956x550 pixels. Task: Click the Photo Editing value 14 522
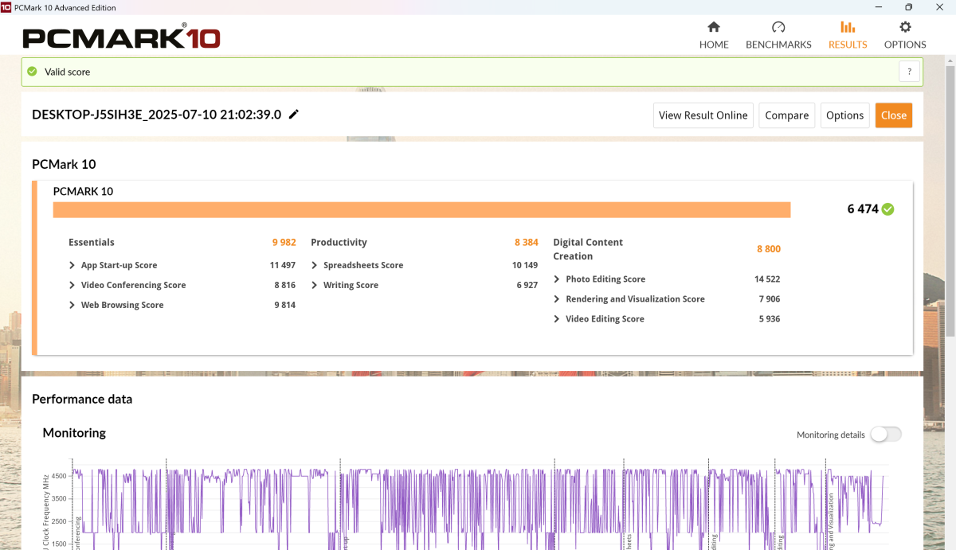pyautogui.click(x=767, y=279)
